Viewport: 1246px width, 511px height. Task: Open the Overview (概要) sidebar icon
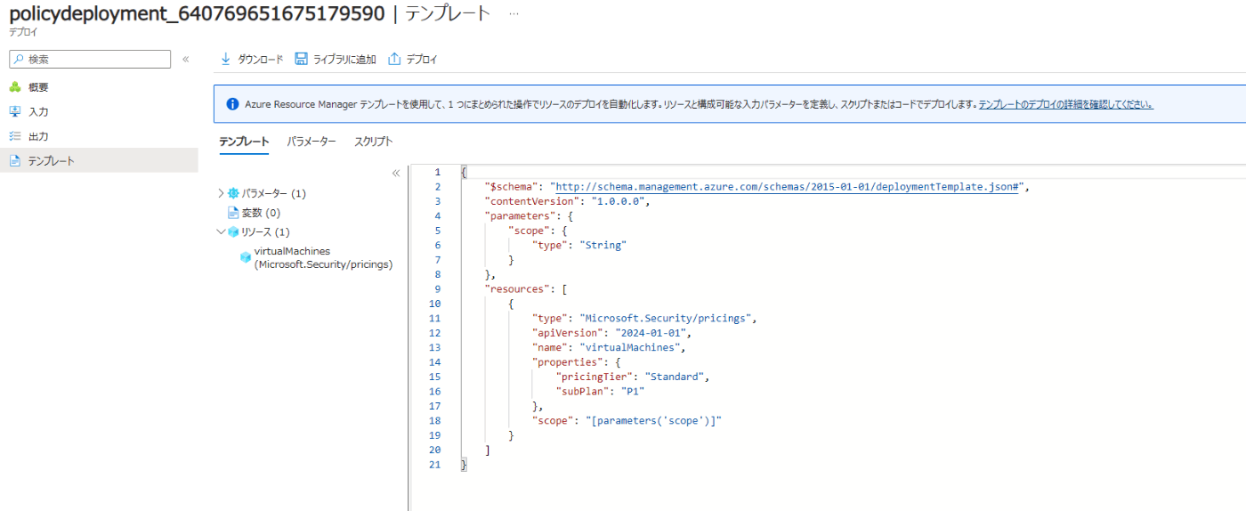pyautogui.click(x=14, y=87)
